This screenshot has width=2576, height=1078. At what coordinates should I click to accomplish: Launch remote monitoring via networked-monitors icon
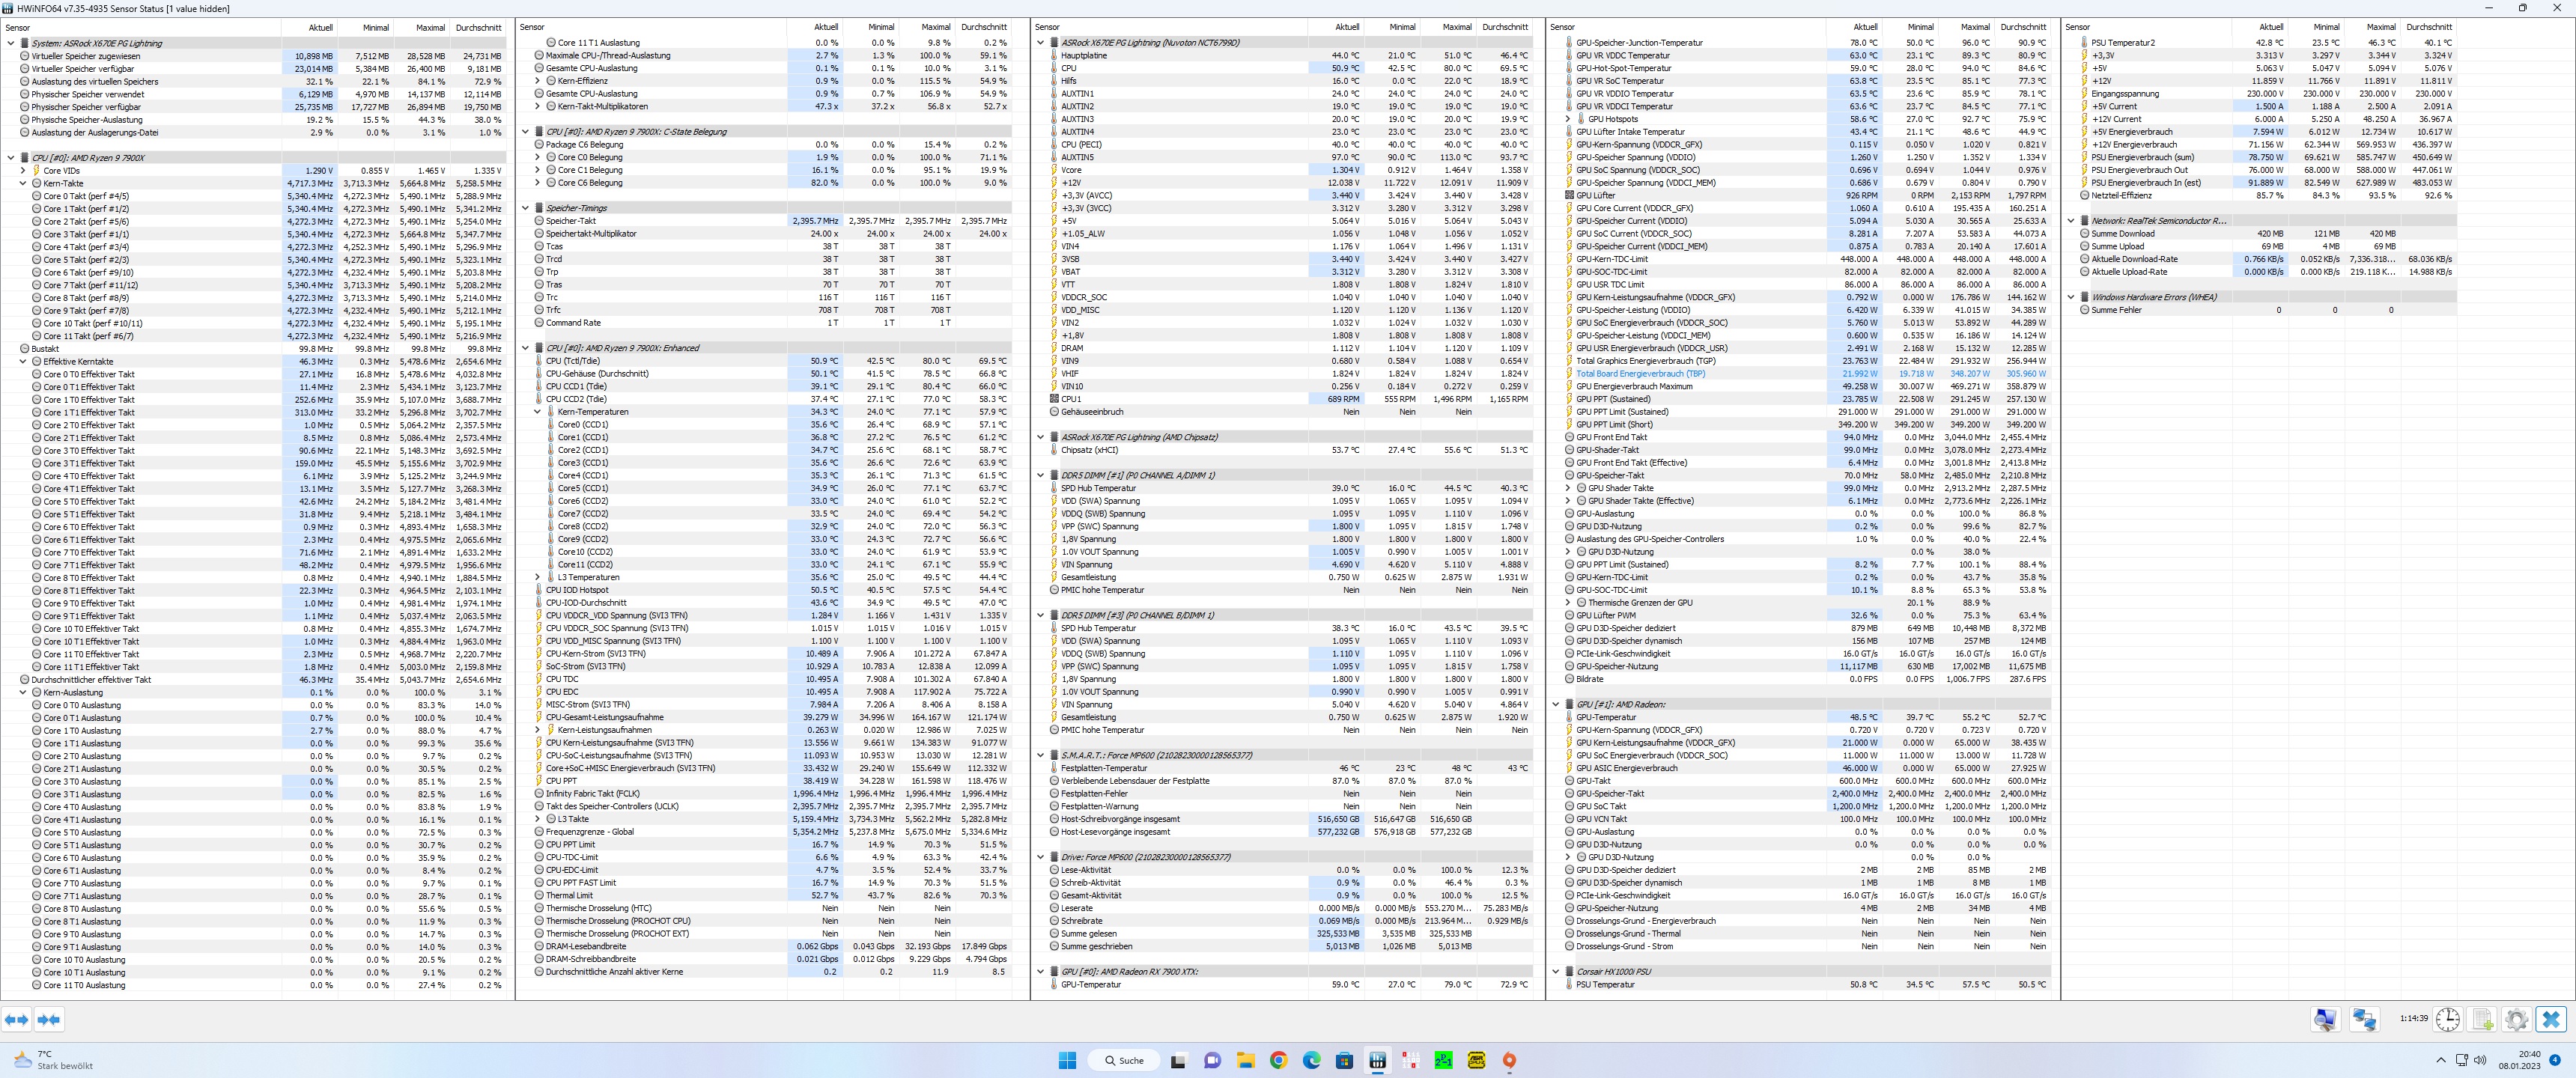(x=2364, y=1020)
